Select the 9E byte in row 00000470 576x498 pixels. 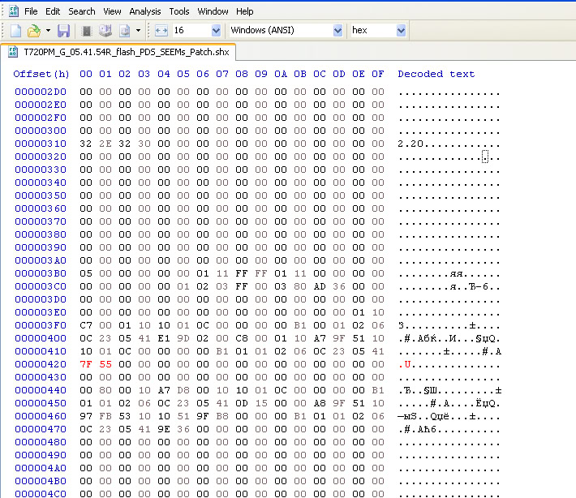(164, 429)
